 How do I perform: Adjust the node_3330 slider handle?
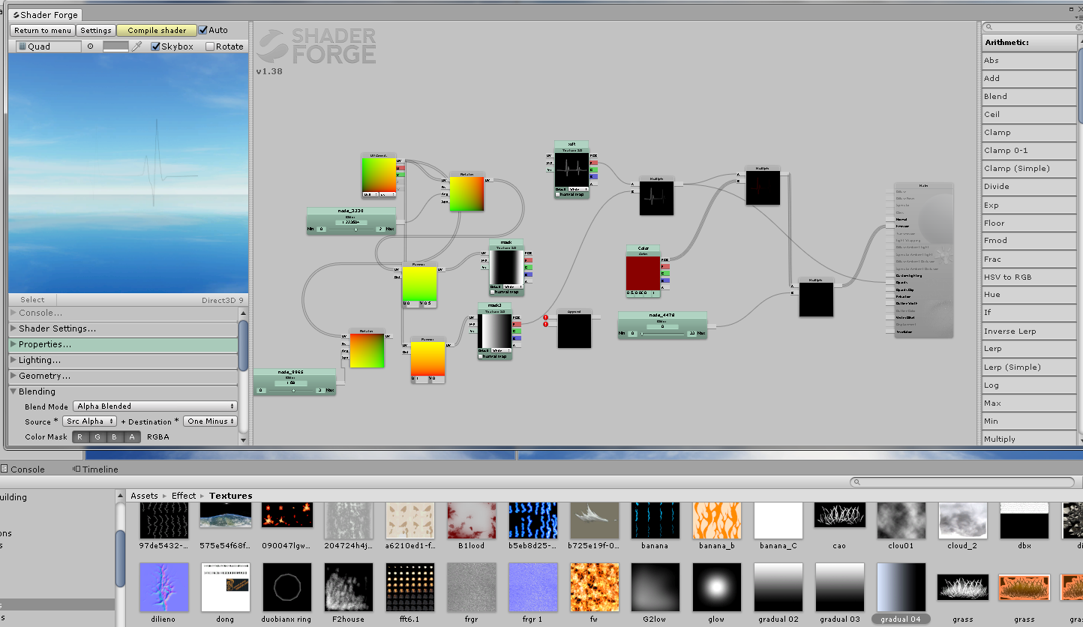pos(355,229)
